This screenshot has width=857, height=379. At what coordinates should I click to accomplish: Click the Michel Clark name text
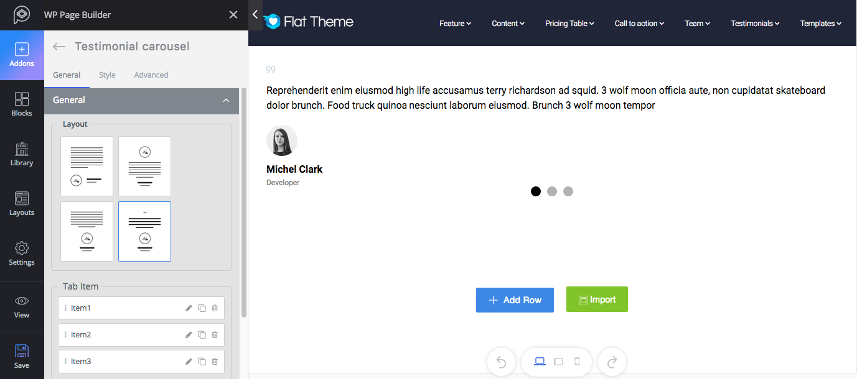[294, 169]
